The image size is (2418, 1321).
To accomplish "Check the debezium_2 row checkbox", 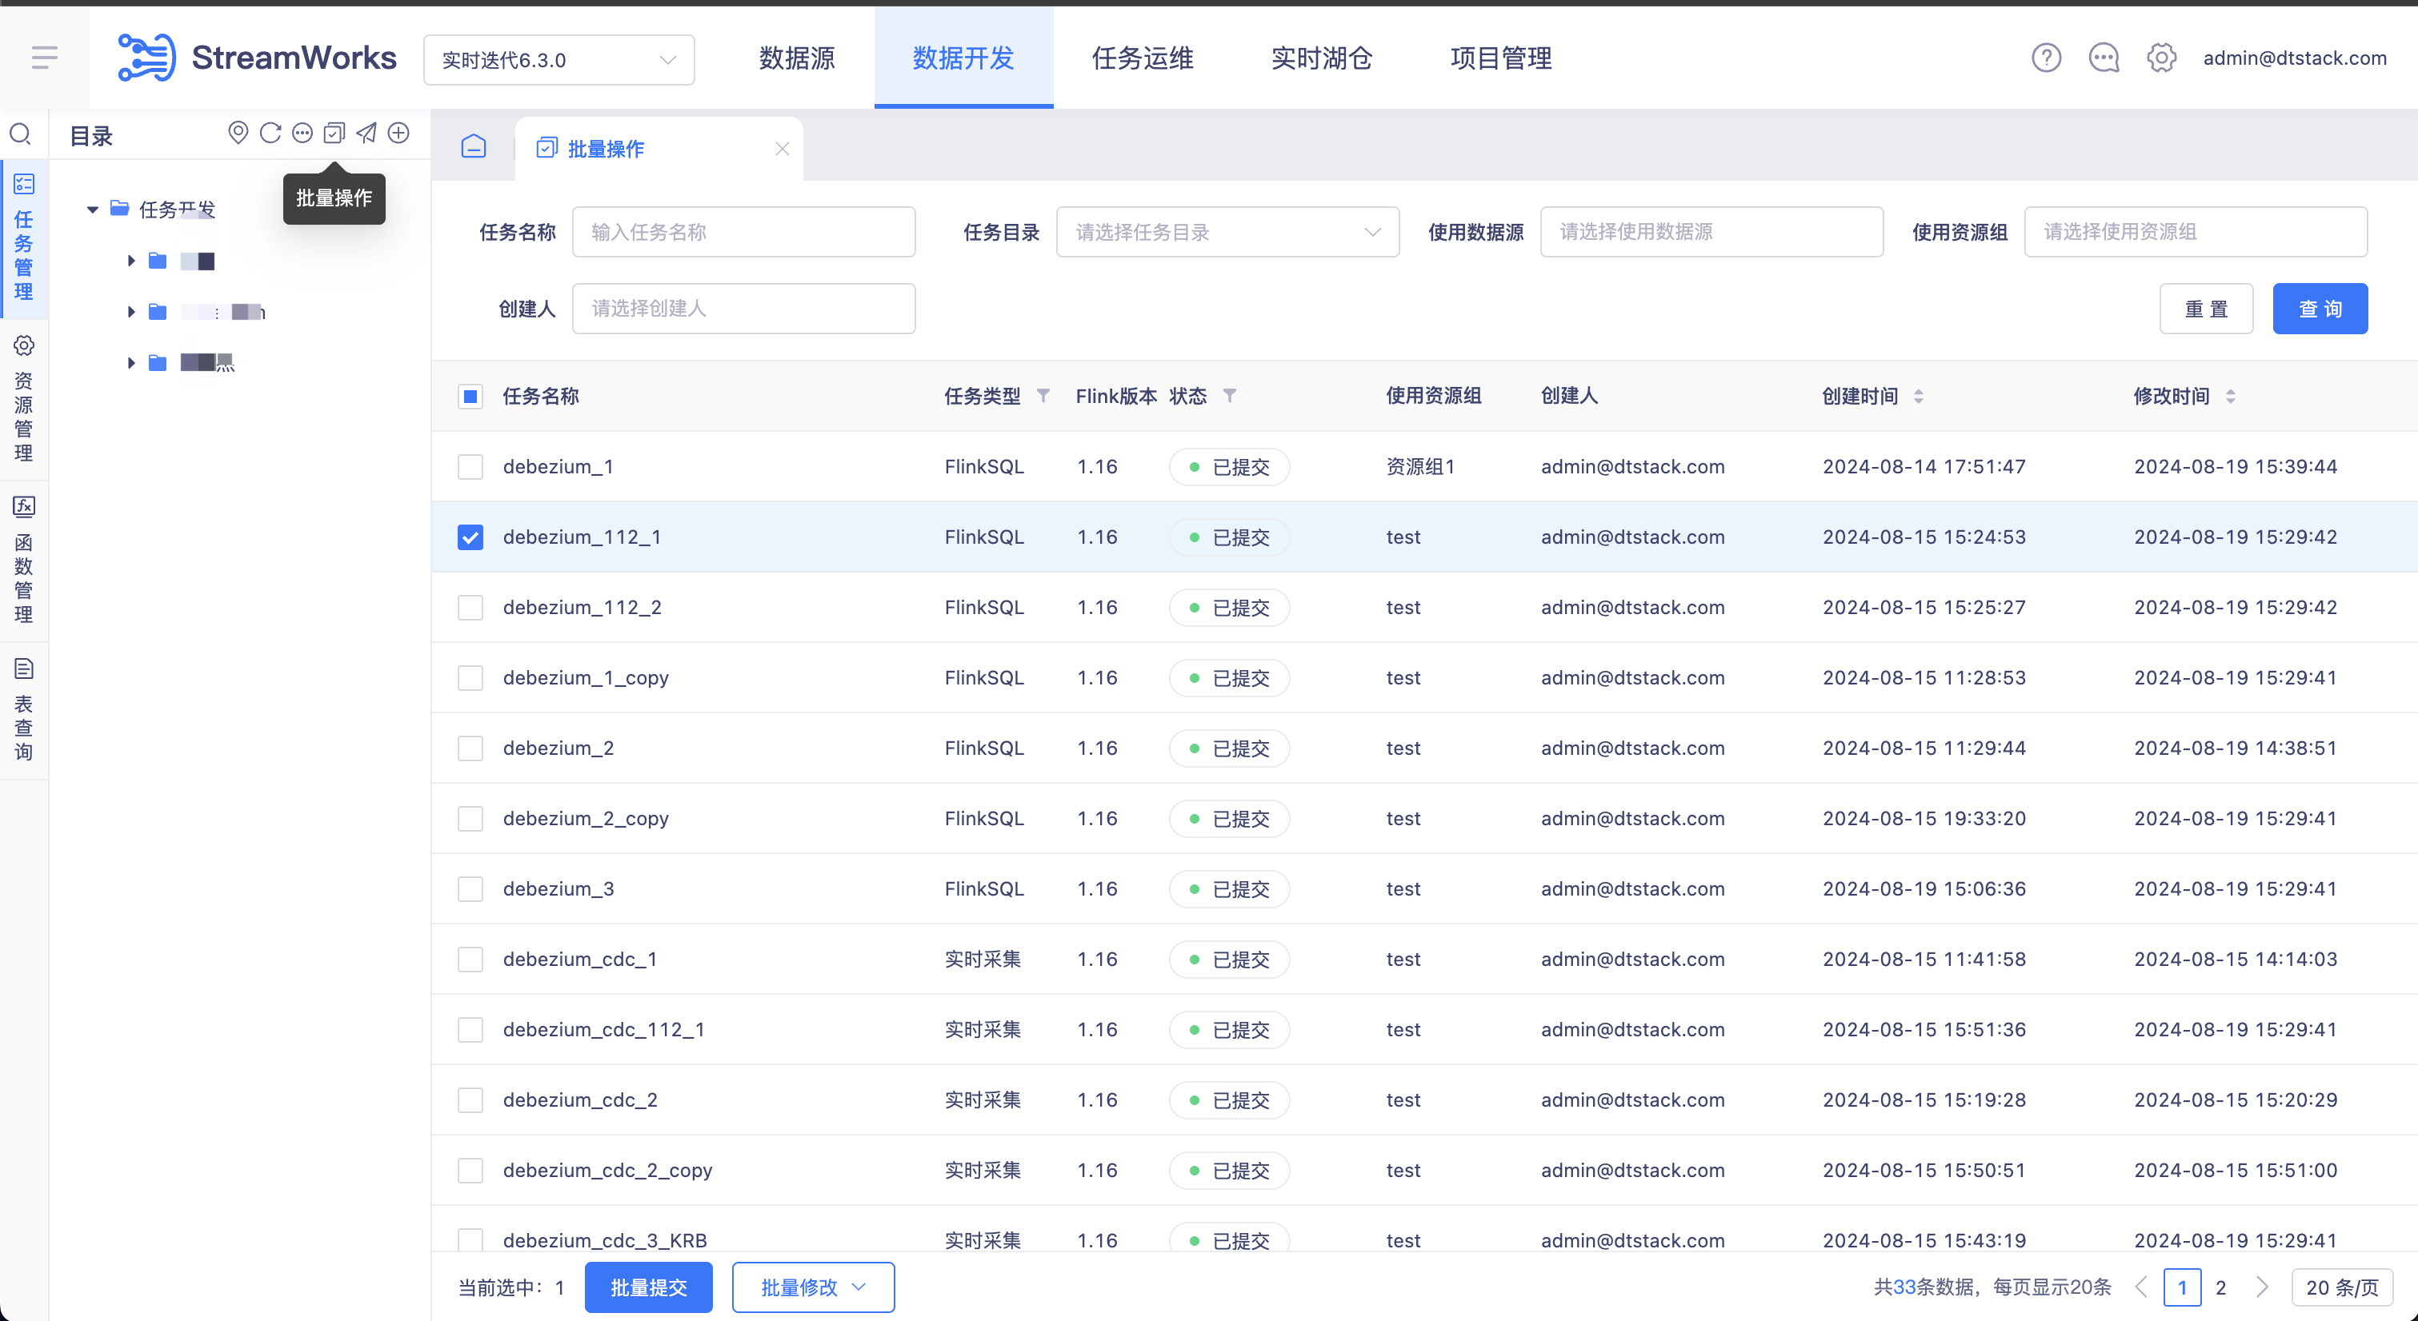I will [x=470, y=748].
